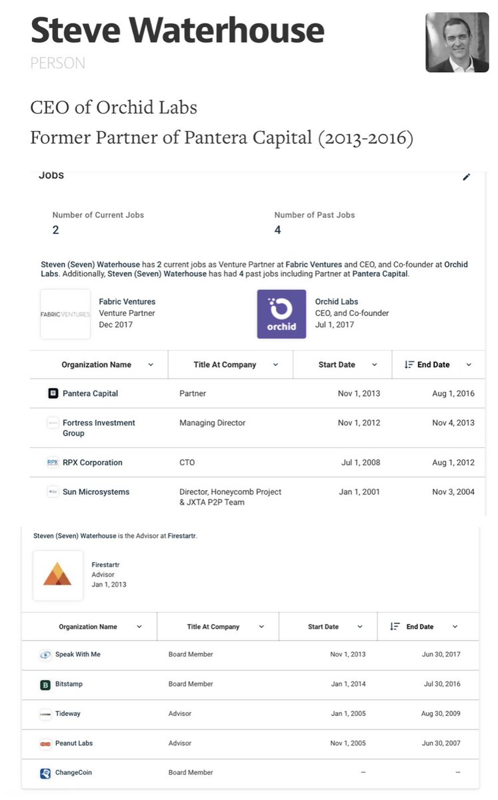Click sort icon beside End Date in board table
Image resolution: width=498 pixels, height=800 pixels.
click(x=395, y=627)
